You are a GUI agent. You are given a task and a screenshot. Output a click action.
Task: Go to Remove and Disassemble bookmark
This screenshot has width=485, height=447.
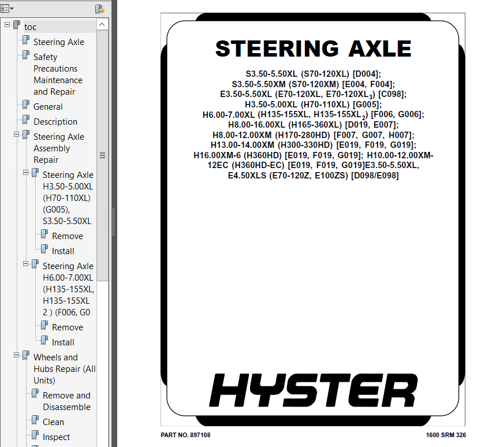click(66, 401)
